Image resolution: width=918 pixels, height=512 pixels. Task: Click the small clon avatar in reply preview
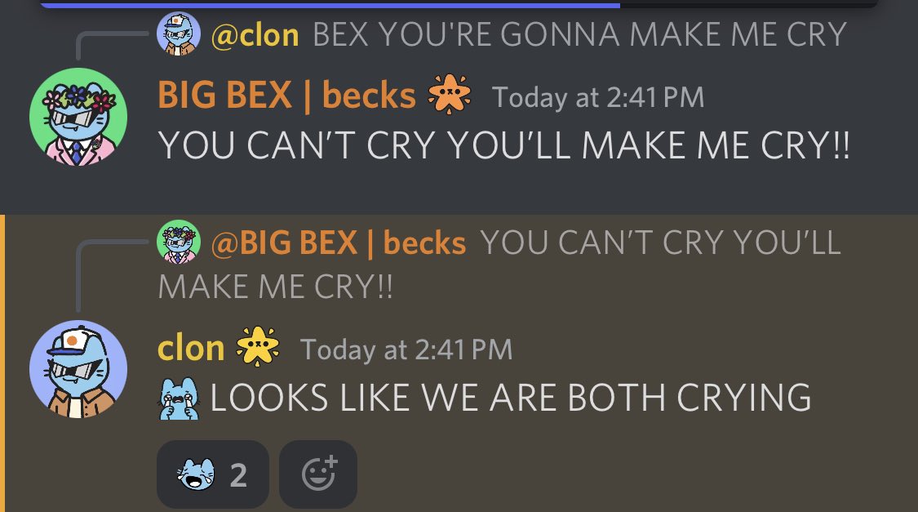pos(179,34)
